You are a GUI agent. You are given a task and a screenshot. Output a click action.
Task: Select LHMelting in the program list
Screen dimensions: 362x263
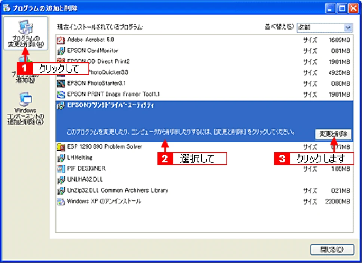point(205,158)
